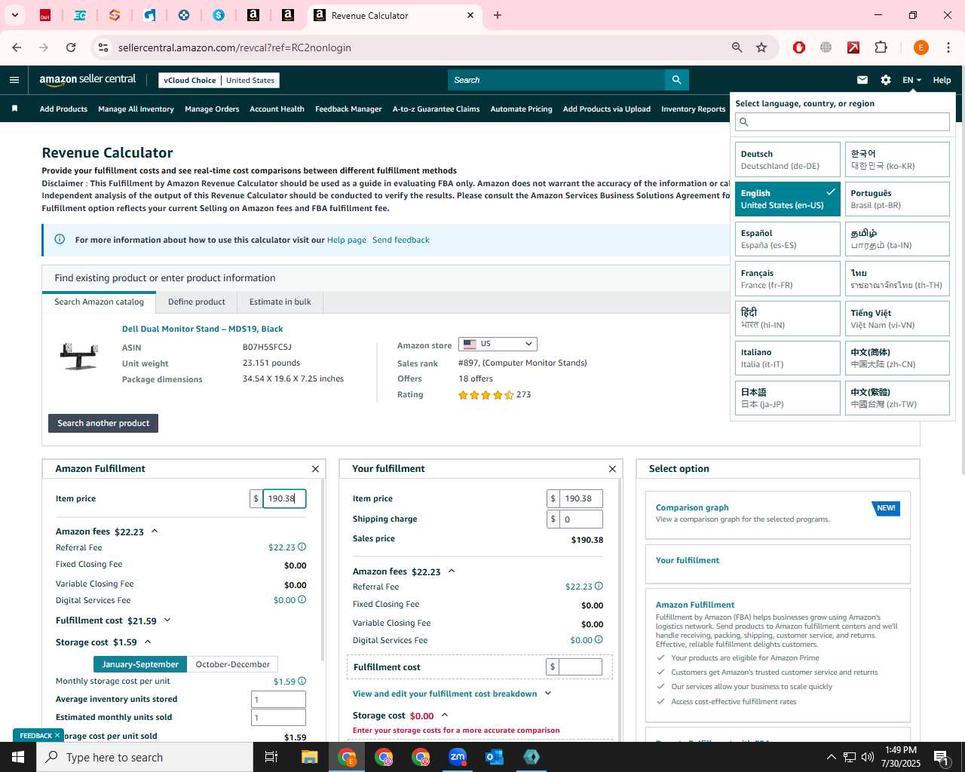Switch to Estimate in bulk tab
This screenshot has width=965, height=772.
click(280, 302)
